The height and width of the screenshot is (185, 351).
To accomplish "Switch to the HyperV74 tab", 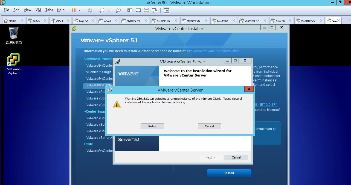I will coord(133,21).
